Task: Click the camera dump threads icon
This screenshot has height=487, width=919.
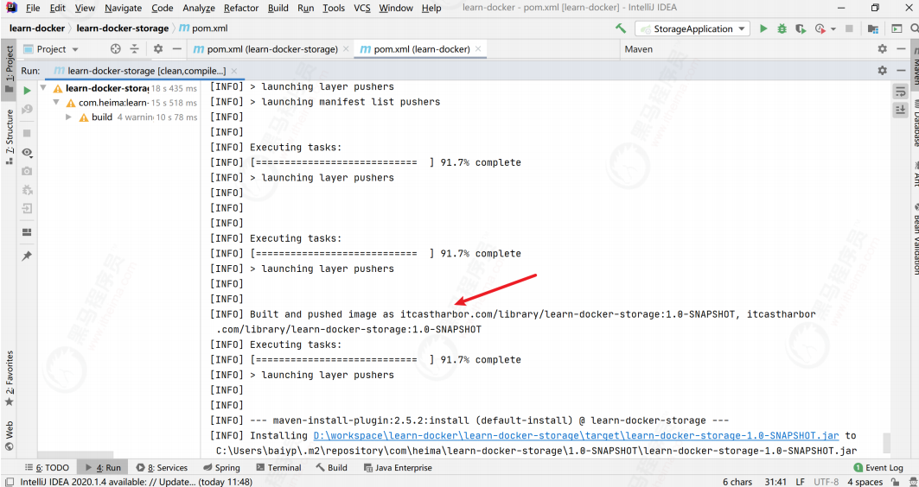Action: click(x=27, y=172)
